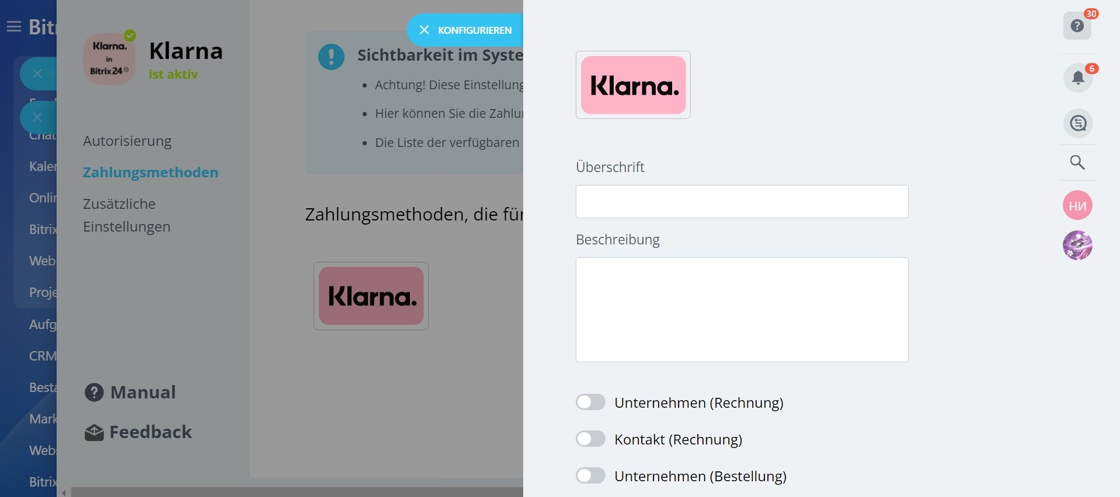Click the search magnifier icon
Viewport: 1120px width, 497px height.
[1077, 162]
